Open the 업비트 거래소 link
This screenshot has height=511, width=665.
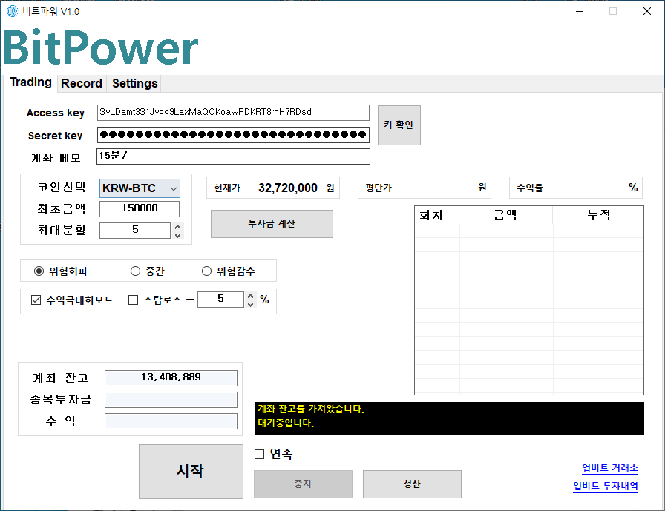coord(610,468)
